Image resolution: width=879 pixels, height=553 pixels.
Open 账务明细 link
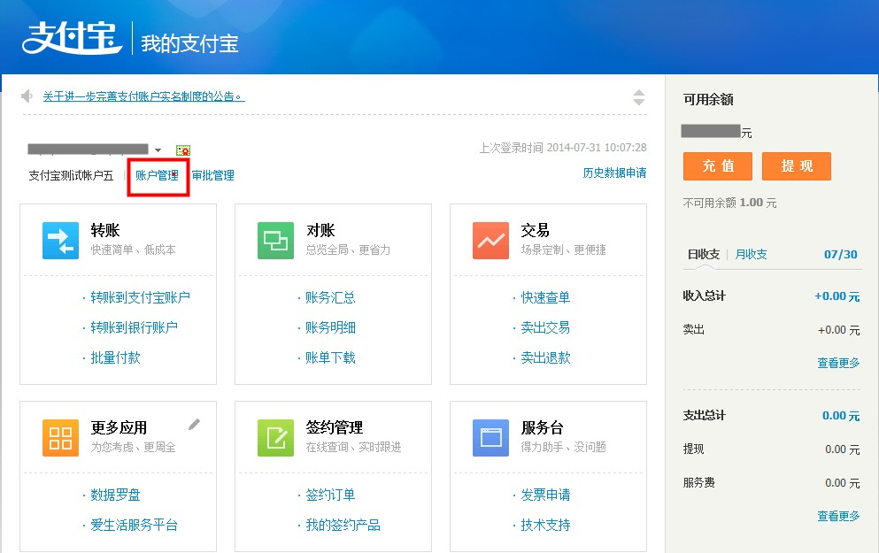[x=330, y=327]
